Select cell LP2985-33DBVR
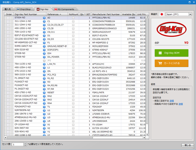196x150 pixels. pos(106,114)
